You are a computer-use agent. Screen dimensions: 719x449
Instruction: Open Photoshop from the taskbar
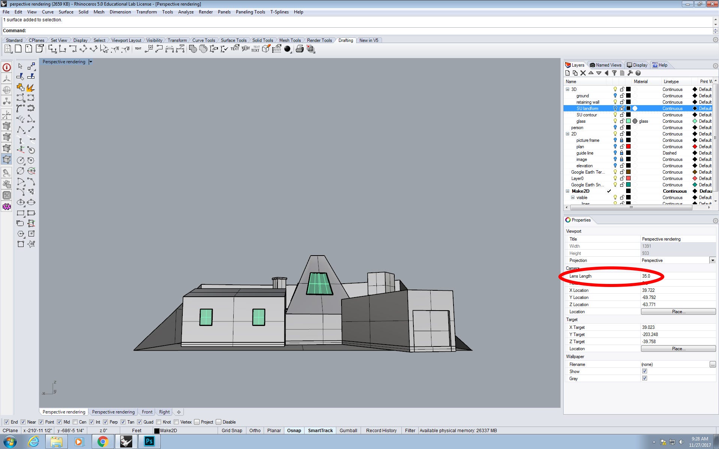pos(149,442)
